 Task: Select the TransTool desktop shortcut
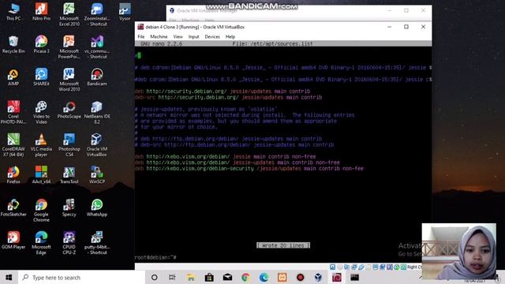tap(69, 175)
